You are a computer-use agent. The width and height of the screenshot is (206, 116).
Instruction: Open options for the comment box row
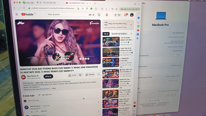click(99, 102)
